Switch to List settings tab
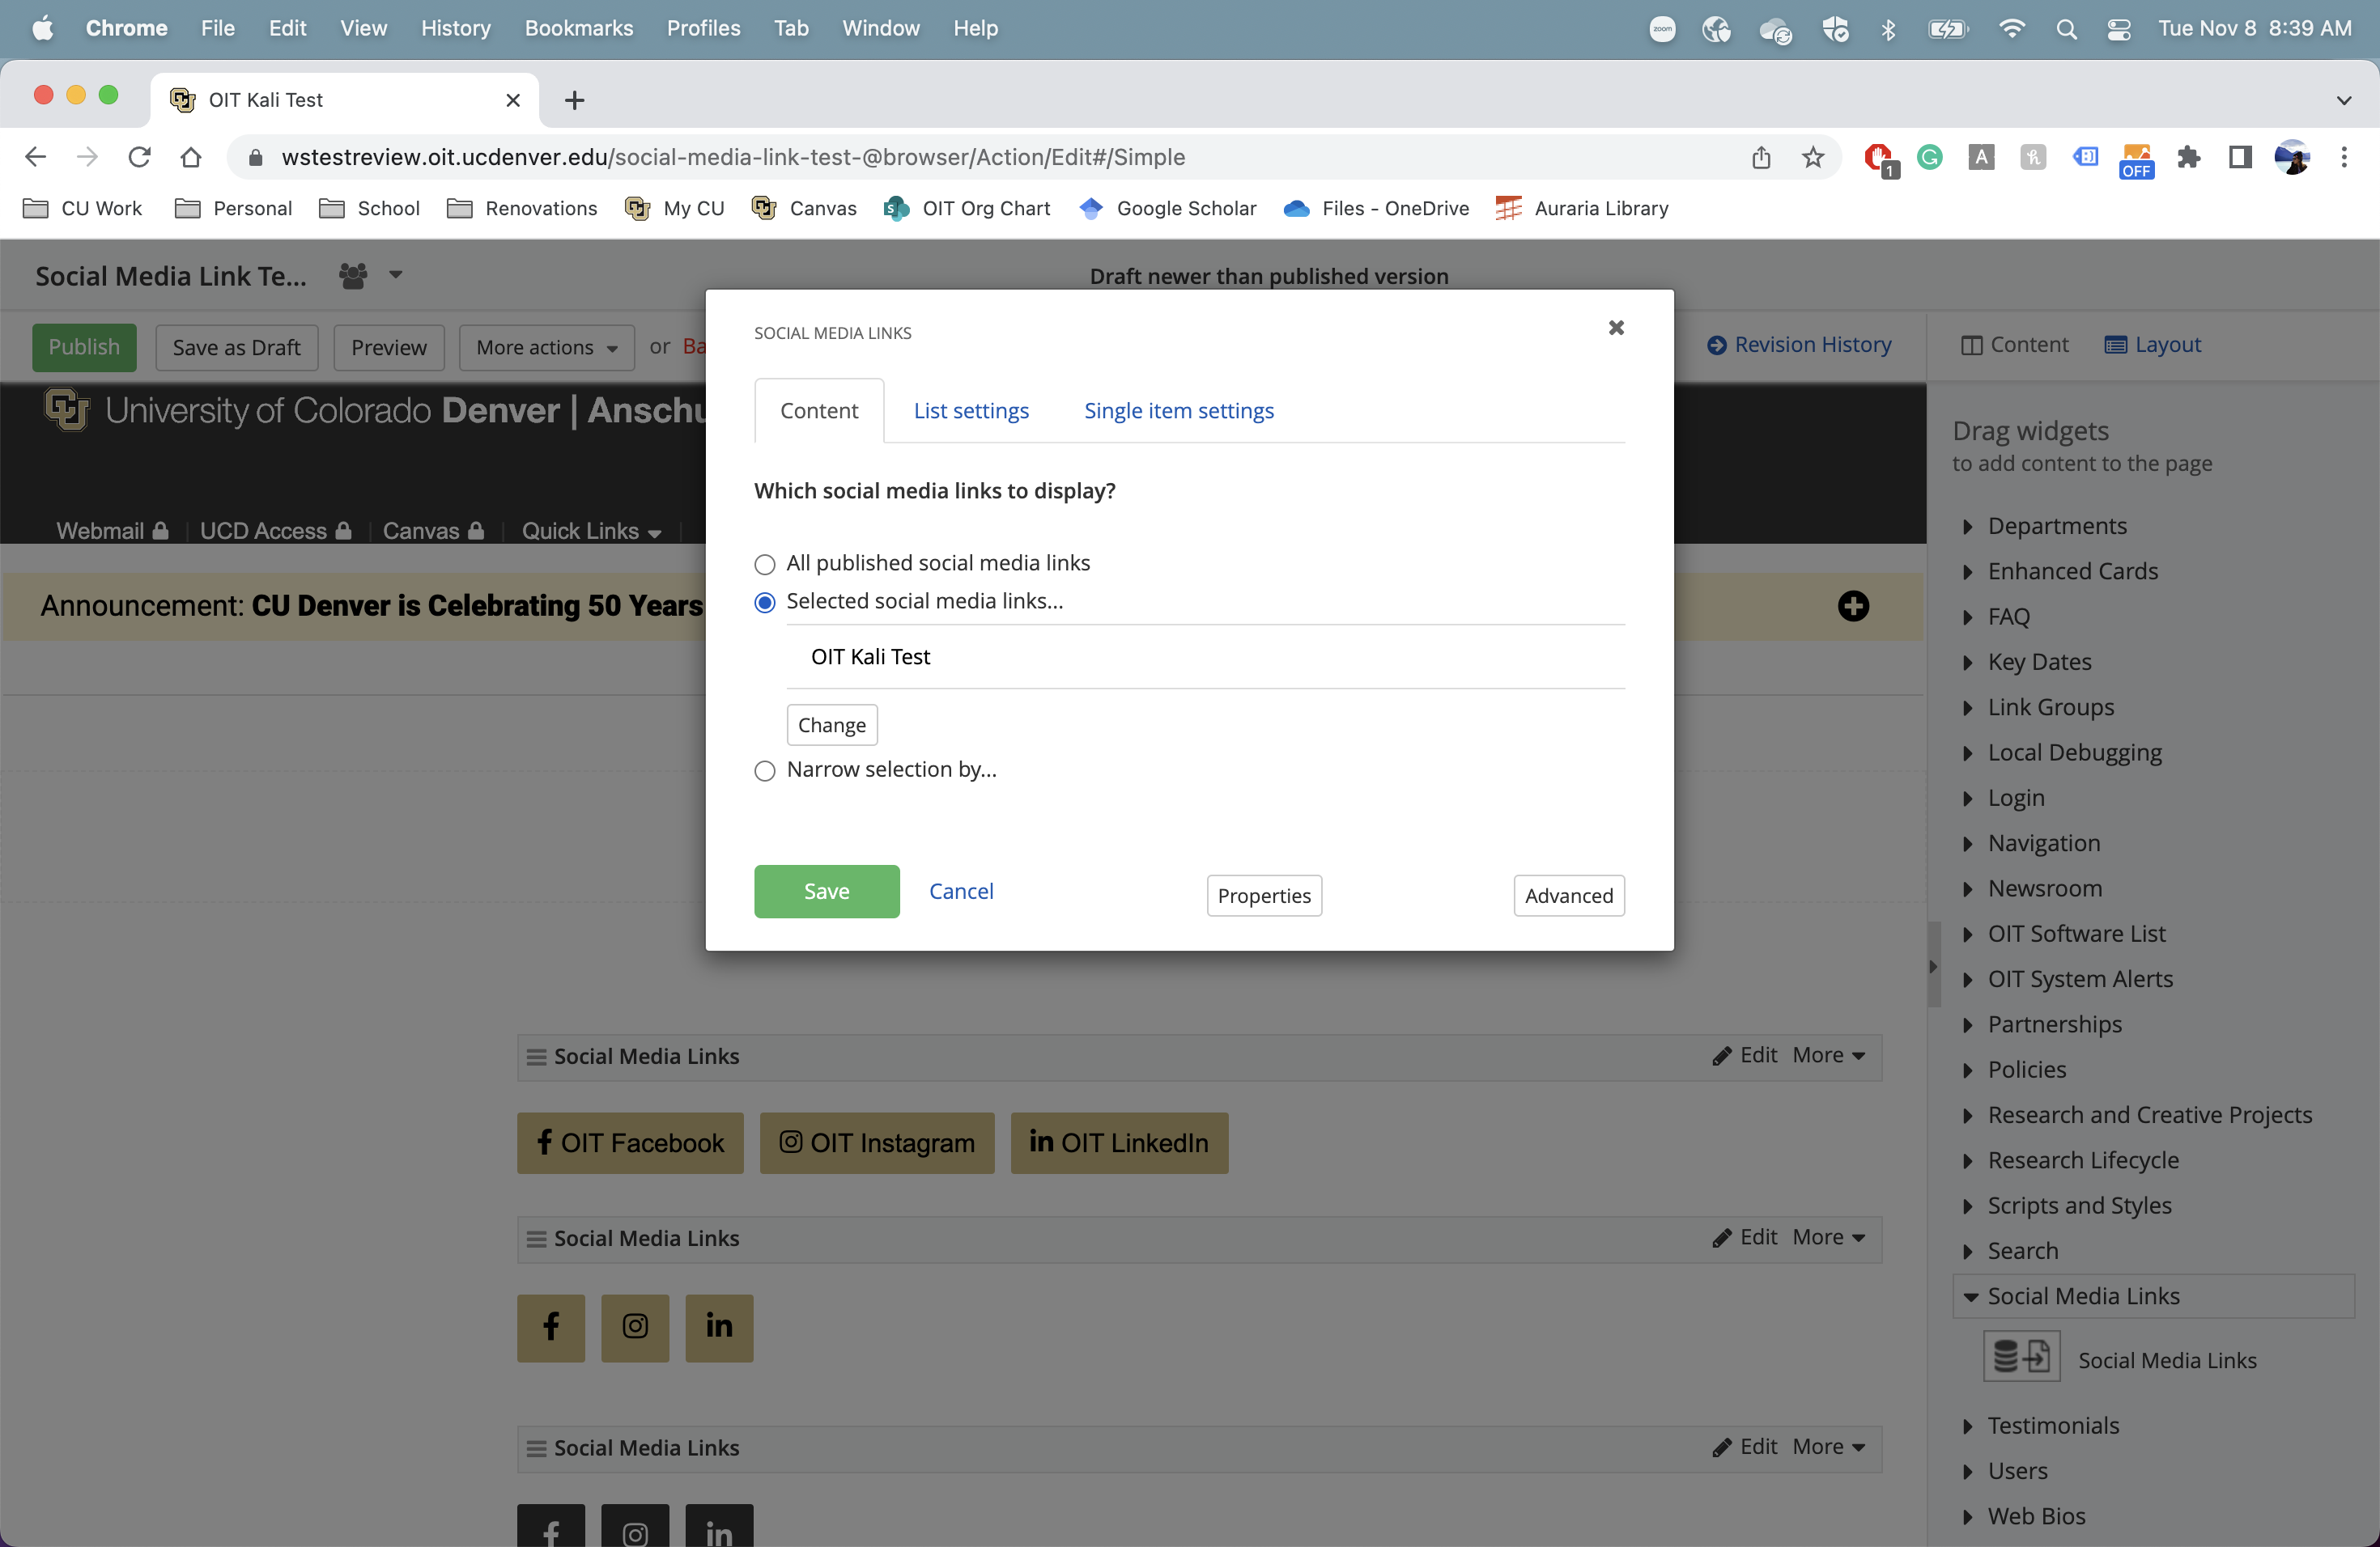 pos(970,409)
